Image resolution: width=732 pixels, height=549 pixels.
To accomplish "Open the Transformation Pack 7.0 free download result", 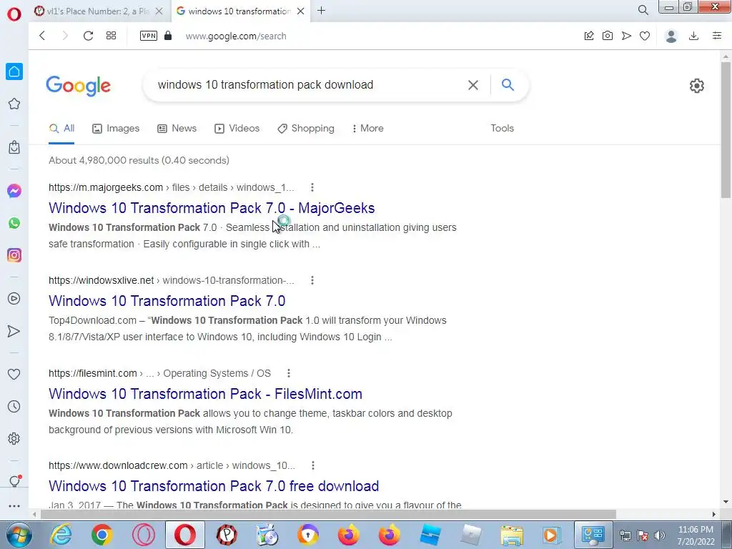I will [214, 486].
